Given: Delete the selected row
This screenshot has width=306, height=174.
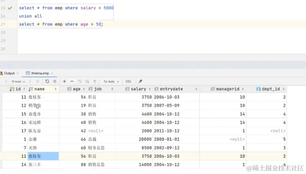Looking at the screenshot, I should coord(72,81).
